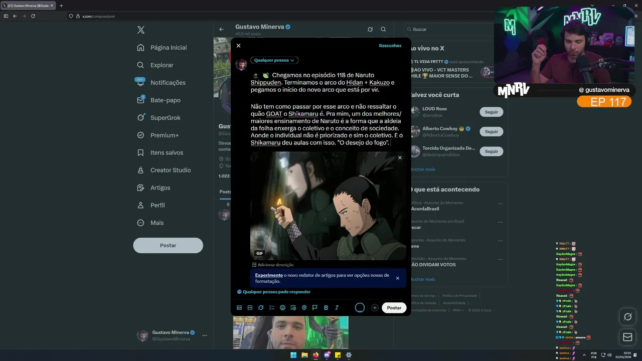642x361 pixels.
Task: Toggle bold formatting in post composer
Action: tap(326, 308)
